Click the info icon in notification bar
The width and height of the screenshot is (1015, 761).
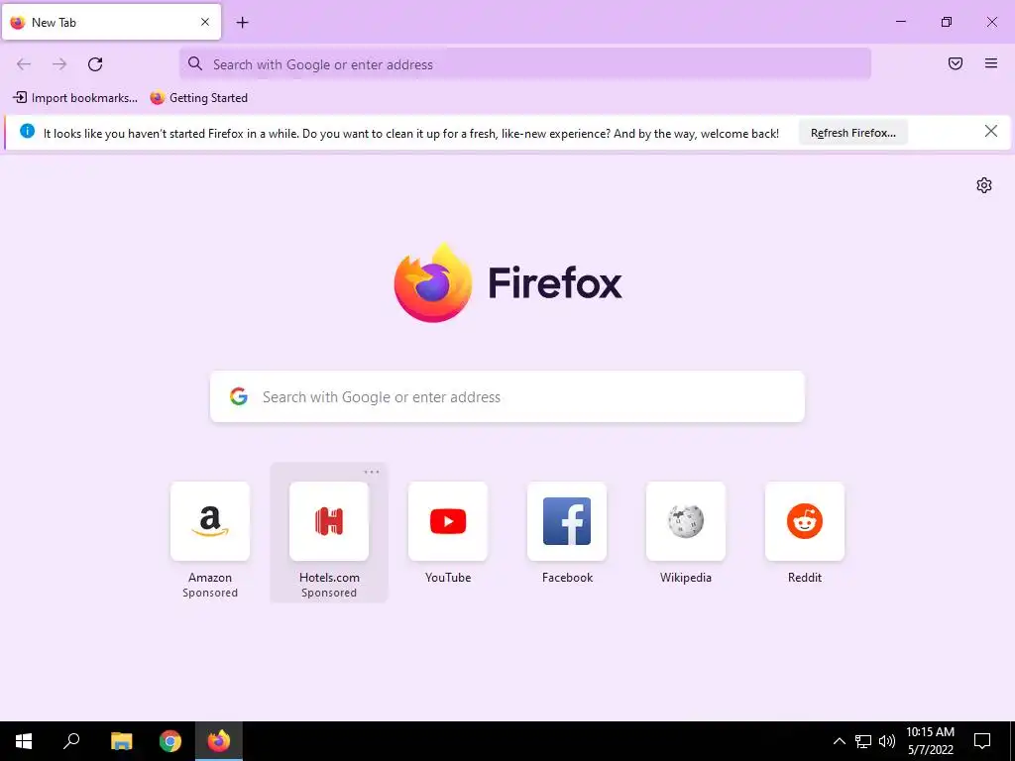(27, 131)
